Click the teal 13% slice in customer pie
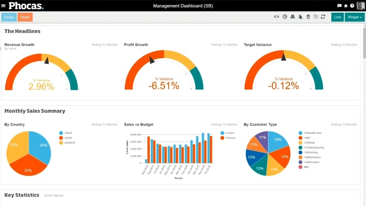The height and width of the screenshot is (206, 366). pos(260,166)
